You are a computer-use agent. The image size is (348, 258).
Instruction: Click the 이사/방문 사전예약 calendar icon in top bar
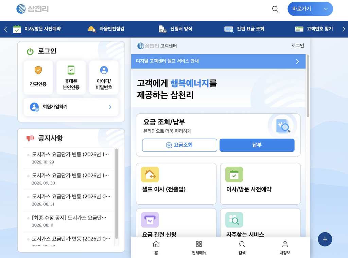17,29
